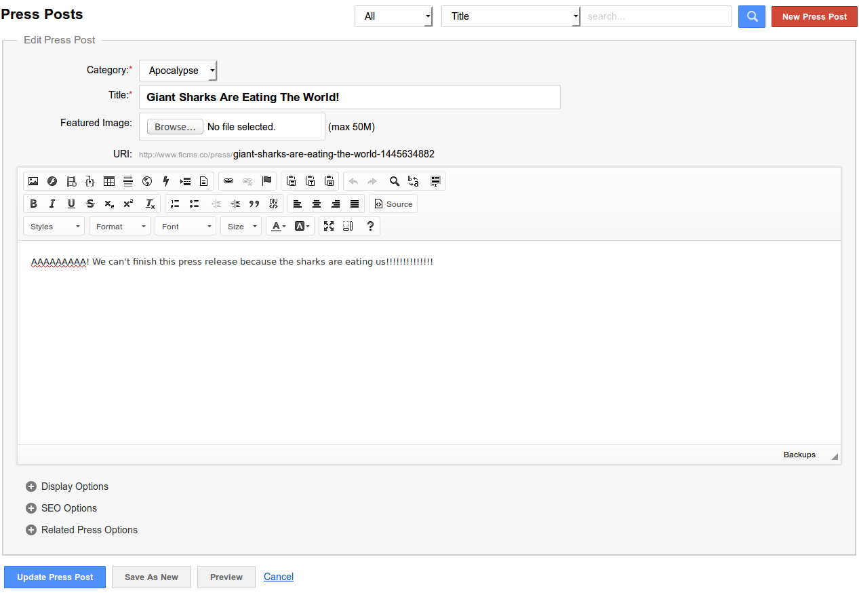The image size is (859, 593).
Task: Maximize the editor with the fullscreen icon
Action: tap(329, 227)
